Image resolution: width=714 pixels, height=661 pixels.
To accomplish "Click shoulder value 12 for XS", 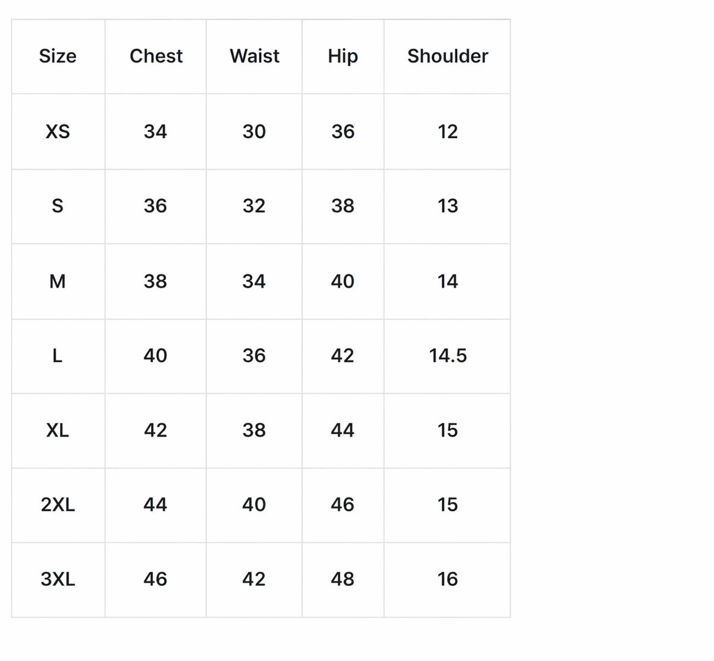I will tap(447, 131).
